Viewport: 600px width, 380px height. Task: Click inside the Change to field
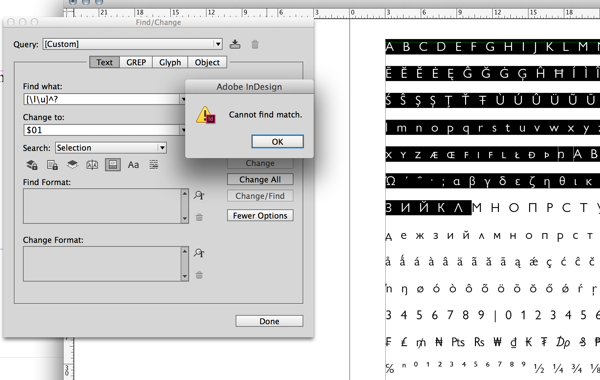point(98,130)
